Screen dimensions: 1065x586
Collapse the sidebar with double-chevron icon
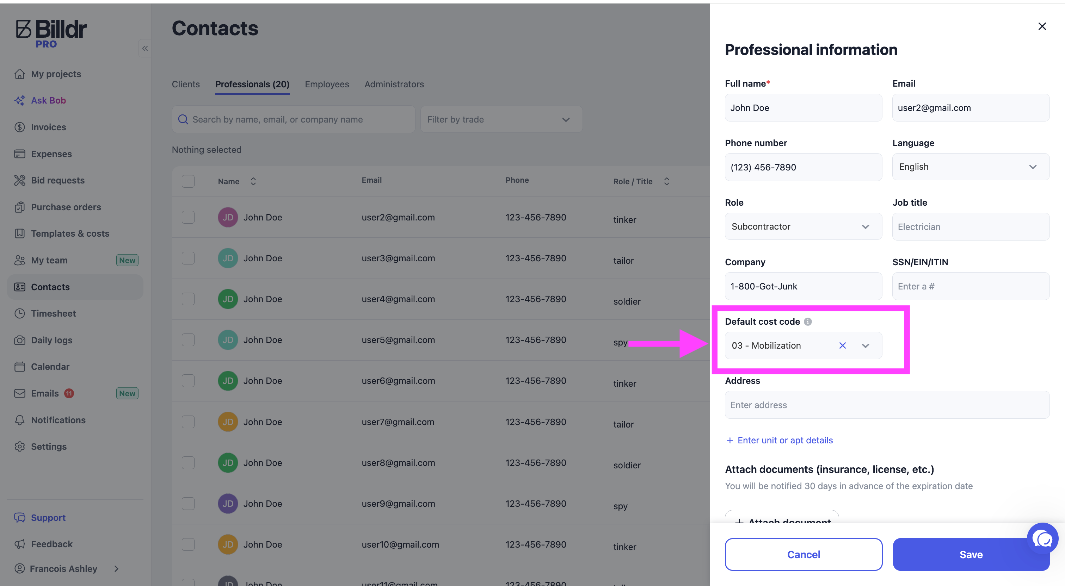click(x=145, y=48)
